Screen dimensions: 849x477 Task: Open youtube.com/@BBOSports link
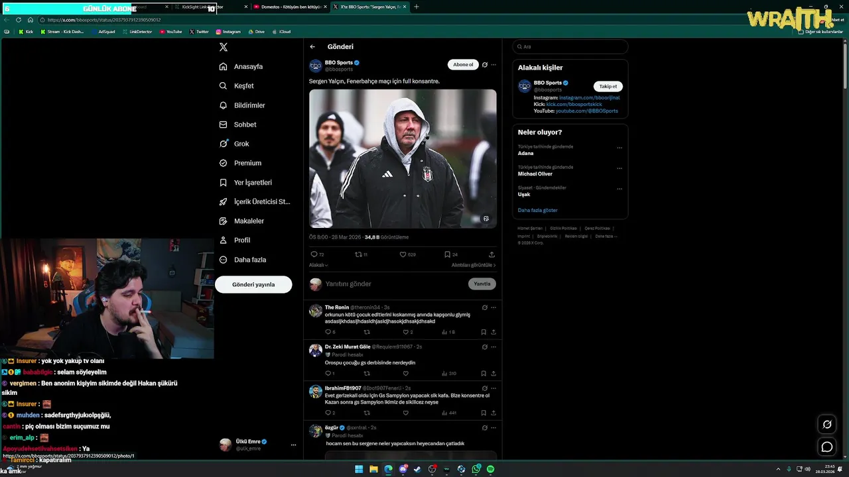coord(587,111)
